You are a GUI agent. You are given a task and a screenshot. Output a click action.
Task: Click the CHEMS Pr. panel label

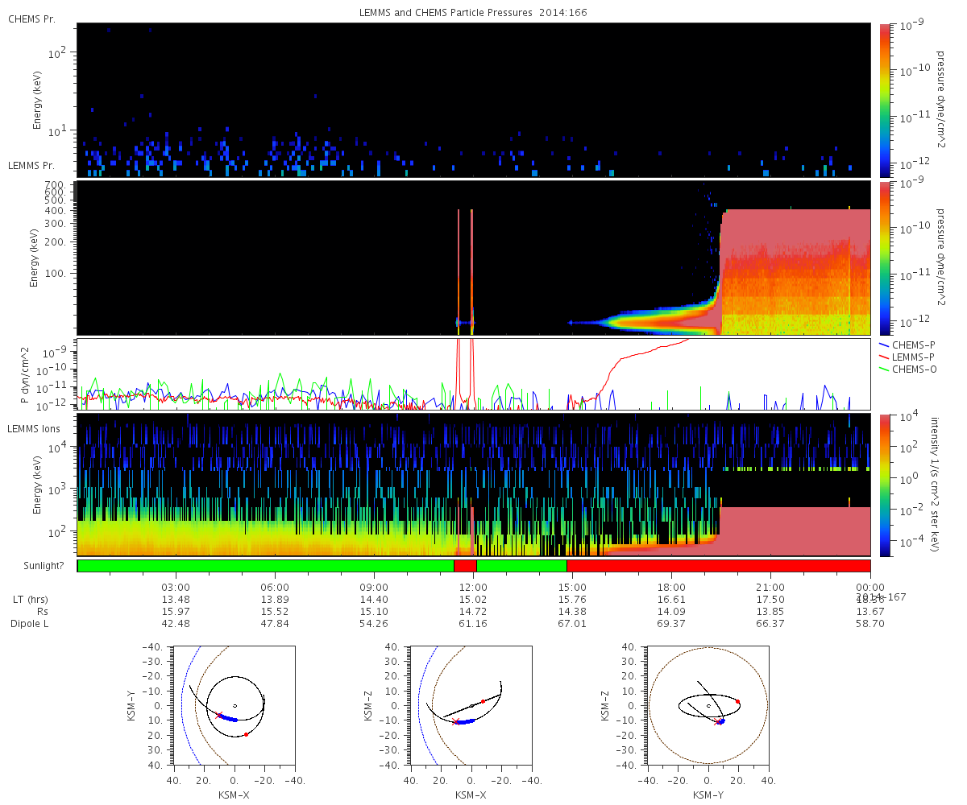click(x=31, y=19)
